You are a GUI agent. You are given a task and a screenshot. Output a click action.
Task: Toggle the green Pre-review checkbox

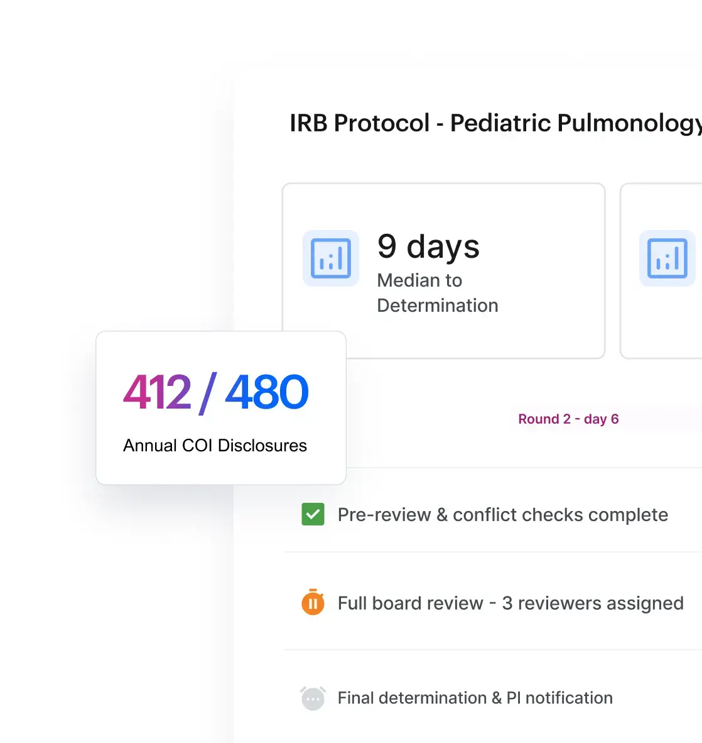313,515
